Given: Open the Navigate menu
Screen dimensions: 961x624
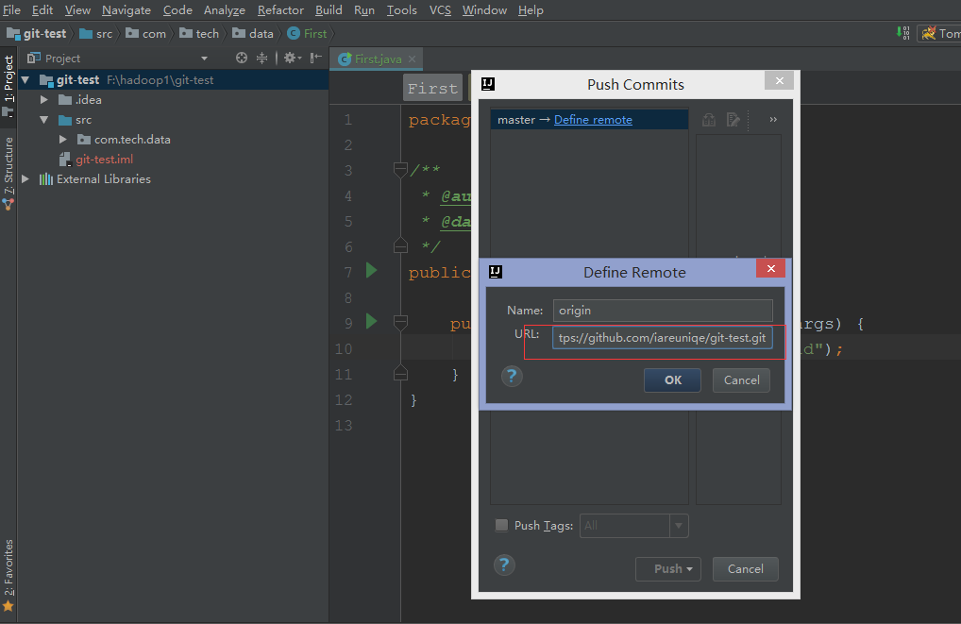Looking at the screenshot, I should (x=126, y=10).
